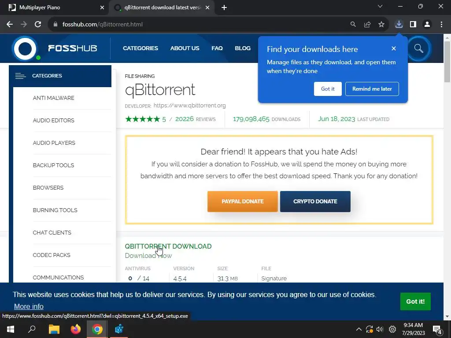451x338 pixels.
Task: Open the Chrome downloads icon
Action: click(x=399, y=25)
